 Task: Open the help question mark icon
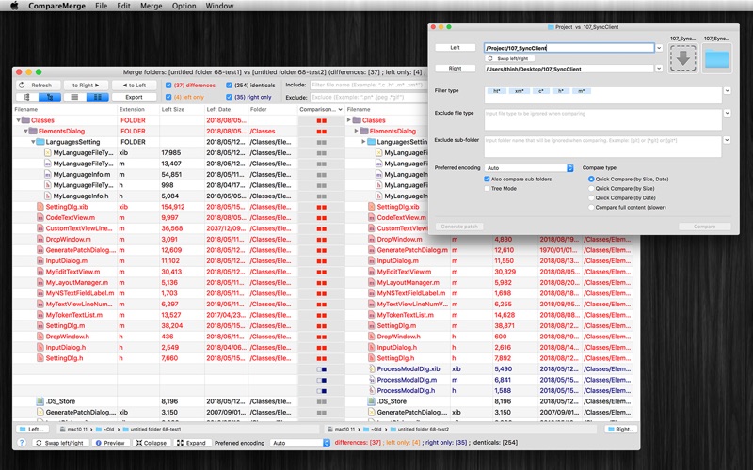[x=22, y=443]
